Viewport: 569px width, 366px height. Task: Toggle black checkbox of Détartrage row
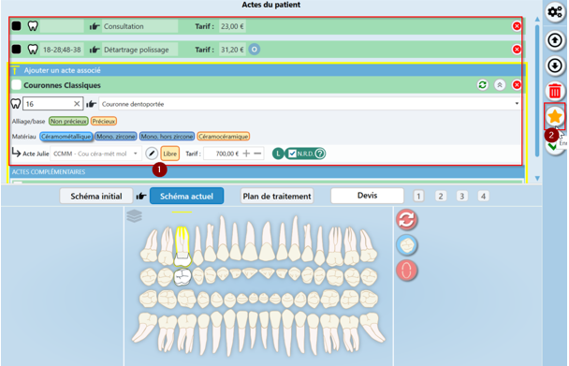tap(16, 49)
